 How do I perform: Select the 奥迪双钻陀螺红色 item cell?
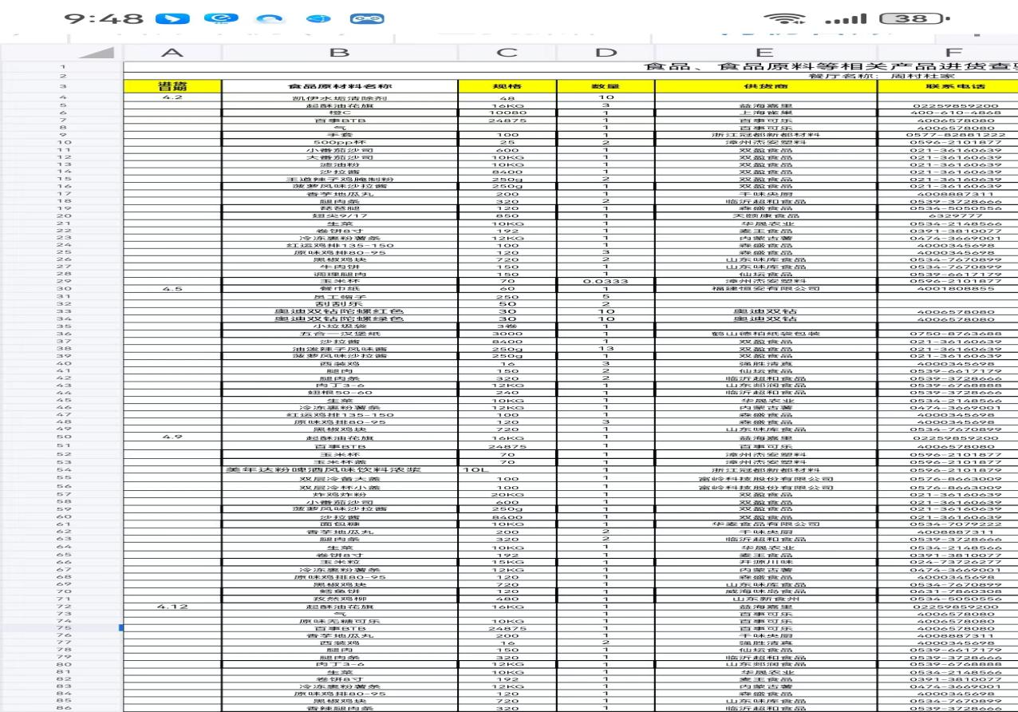339,311
